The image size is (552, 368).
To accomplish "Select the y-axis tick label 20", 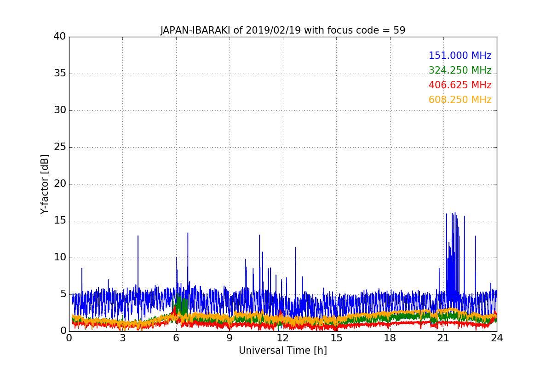I will point(59,184).
